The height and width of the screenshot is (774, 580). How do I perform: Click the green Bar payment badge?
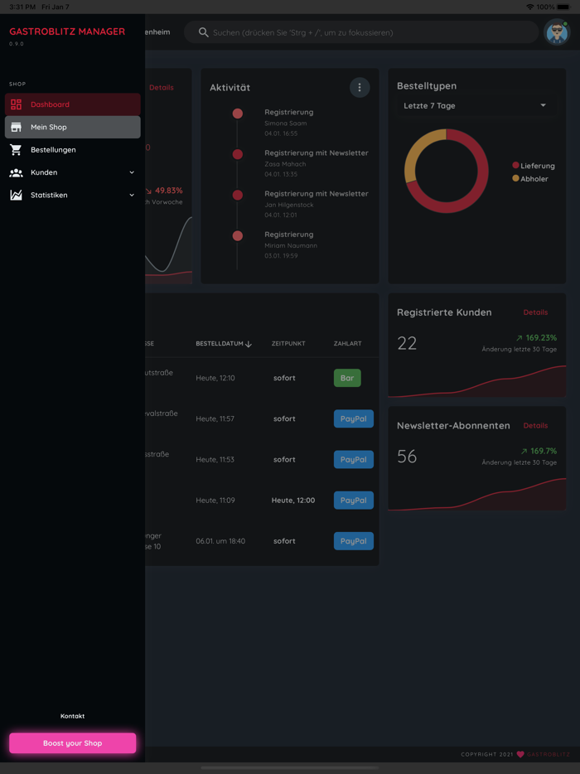pyautogui.click(x=347, y=378)
